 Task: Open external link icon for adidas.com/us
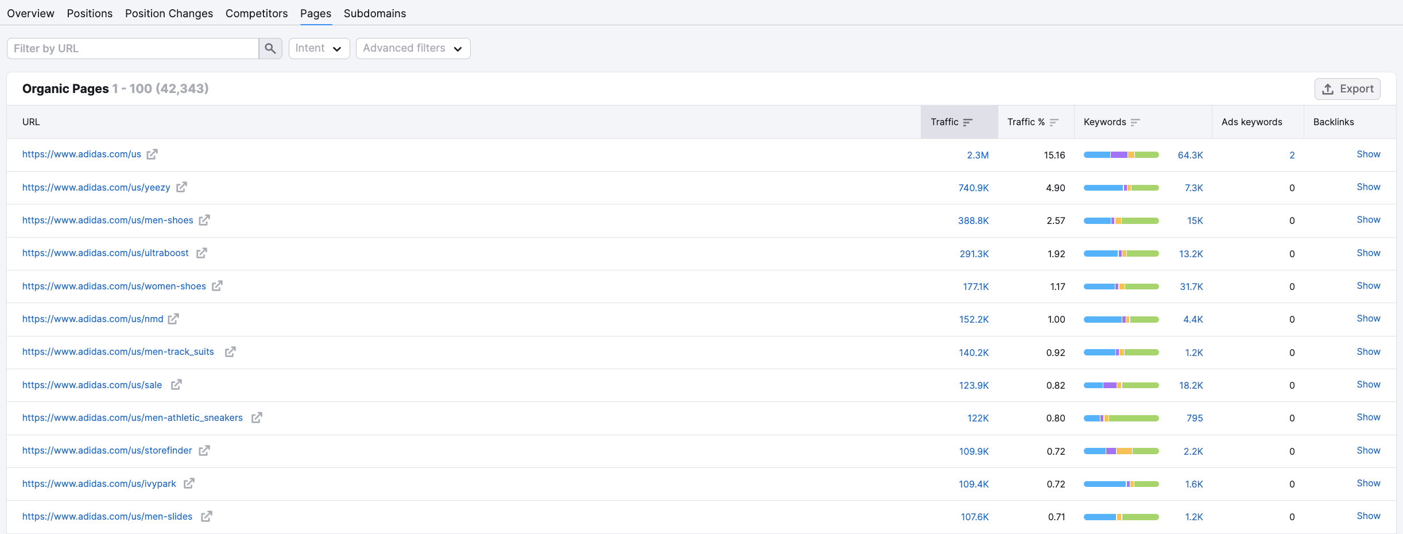coord(152,154)
